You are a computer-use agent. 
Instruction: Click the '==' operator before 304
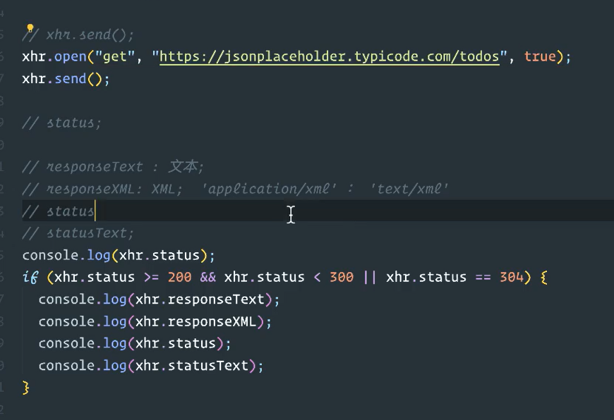click(483, 277)
